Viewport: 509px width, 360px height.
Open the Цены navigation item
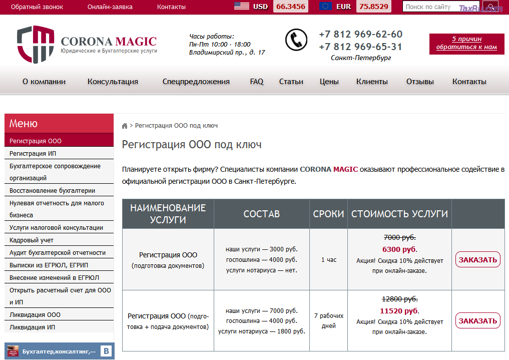click(x=329, y=82)
